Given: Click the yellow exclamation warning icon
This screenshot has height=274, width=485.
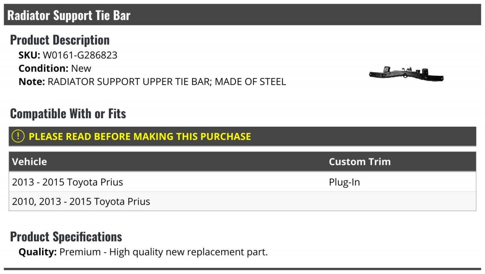Looking at the screenshot, I should click(x=18, y=136).
